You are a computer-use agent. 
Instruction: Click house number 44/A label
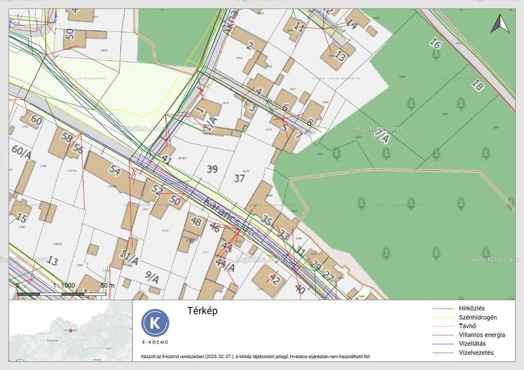click(x=225, y=264)
